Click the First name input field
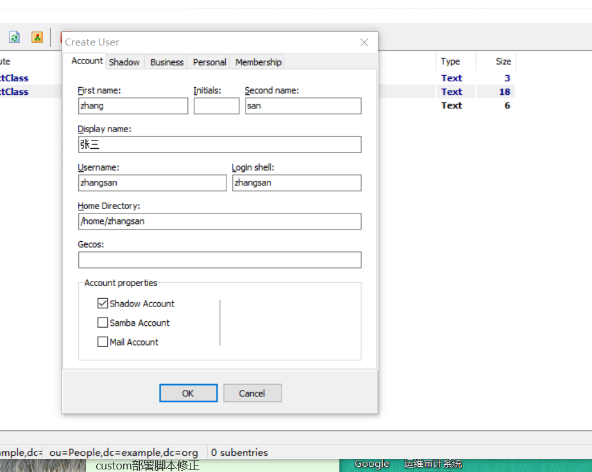Image resolution: width=592 pixels, height=472 pixels. (x=133, y=106)
